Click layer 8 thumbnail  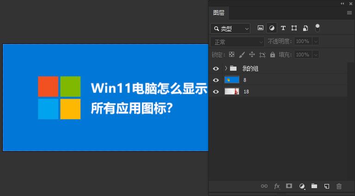click(x=232, y=80)
